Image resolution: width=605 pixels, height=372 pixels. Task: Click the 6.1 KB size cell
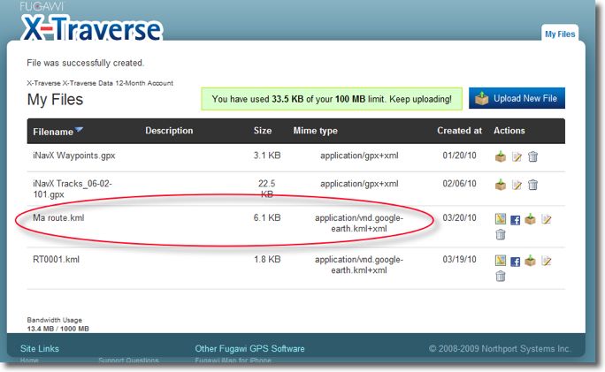[267, 217]
